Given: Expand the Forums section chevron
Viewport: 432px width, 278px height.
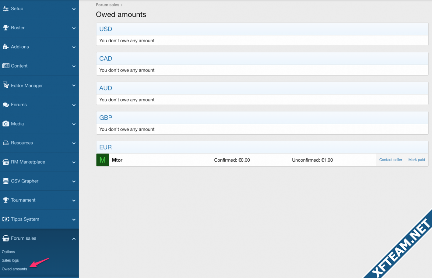Looking at the screenshot, I should point(74,105).
